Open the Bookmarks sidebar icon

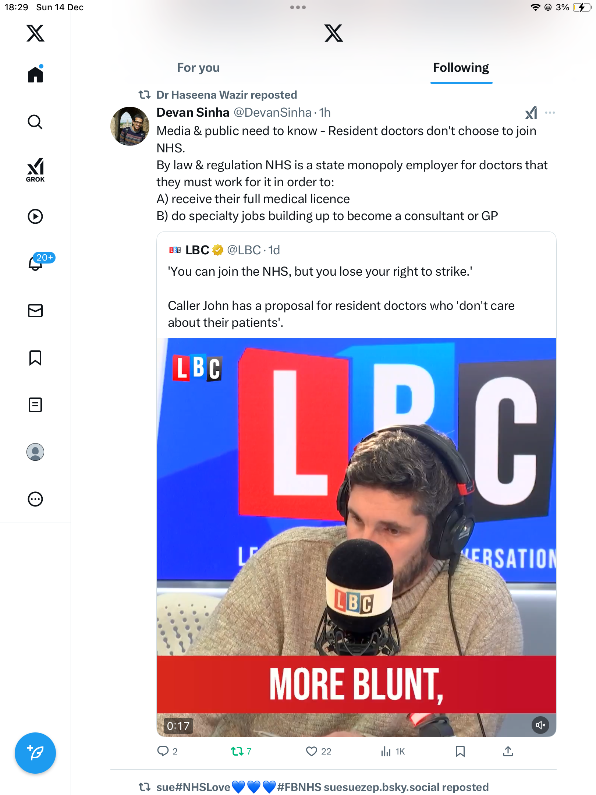coord(35,358)
